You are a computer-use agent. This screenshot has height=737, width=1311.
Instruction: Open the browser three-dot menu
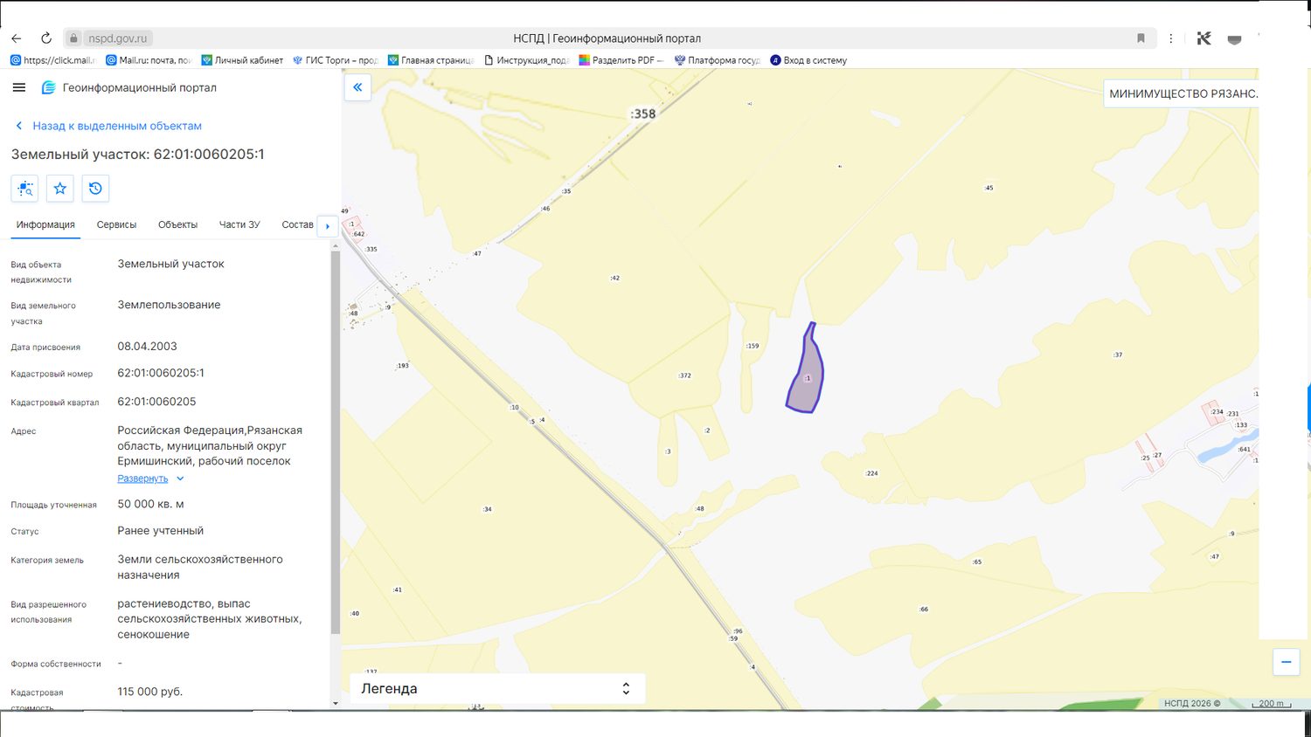click(1171, 38)
